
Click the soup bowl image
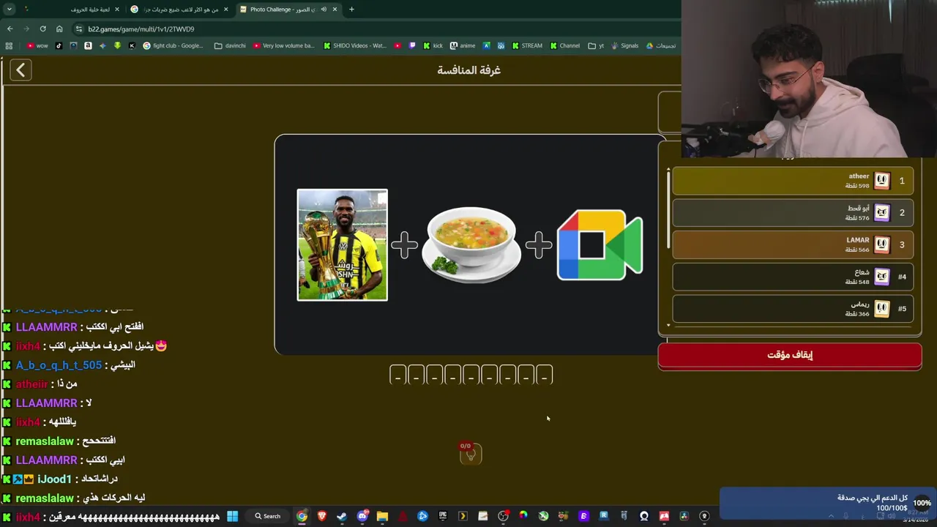(471, 244)
